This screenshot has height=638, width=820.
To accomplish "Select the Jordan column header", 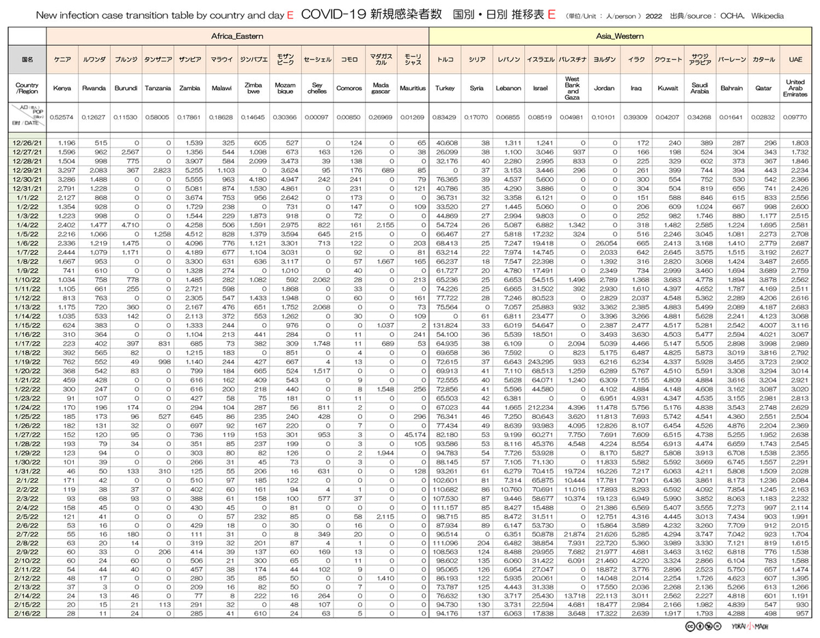I will click(x=604, y=88).
